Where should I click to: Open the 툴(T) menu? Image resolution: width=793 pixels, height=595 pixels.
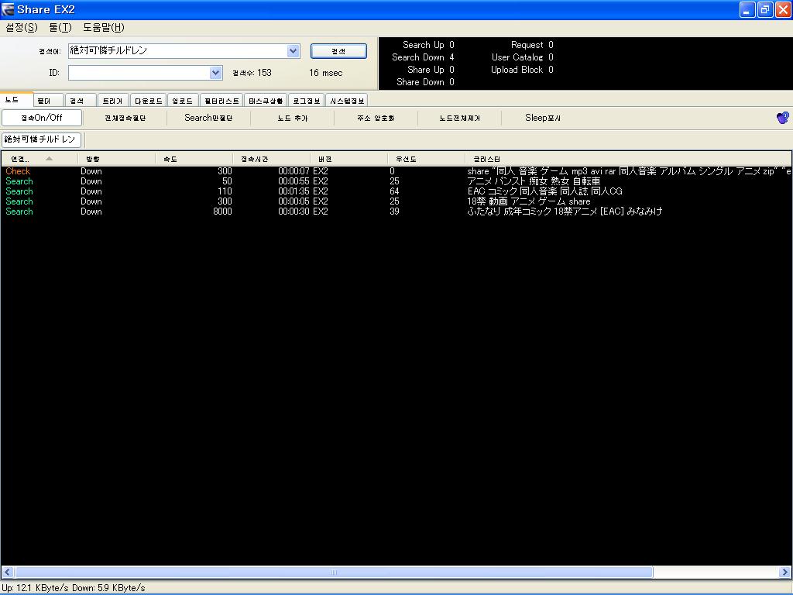60,27
